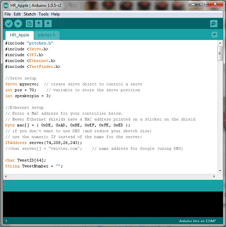The height and width of the screenshot is (227, 226).
Task: Click the Verify checkmark button
Action: (9, 24)
